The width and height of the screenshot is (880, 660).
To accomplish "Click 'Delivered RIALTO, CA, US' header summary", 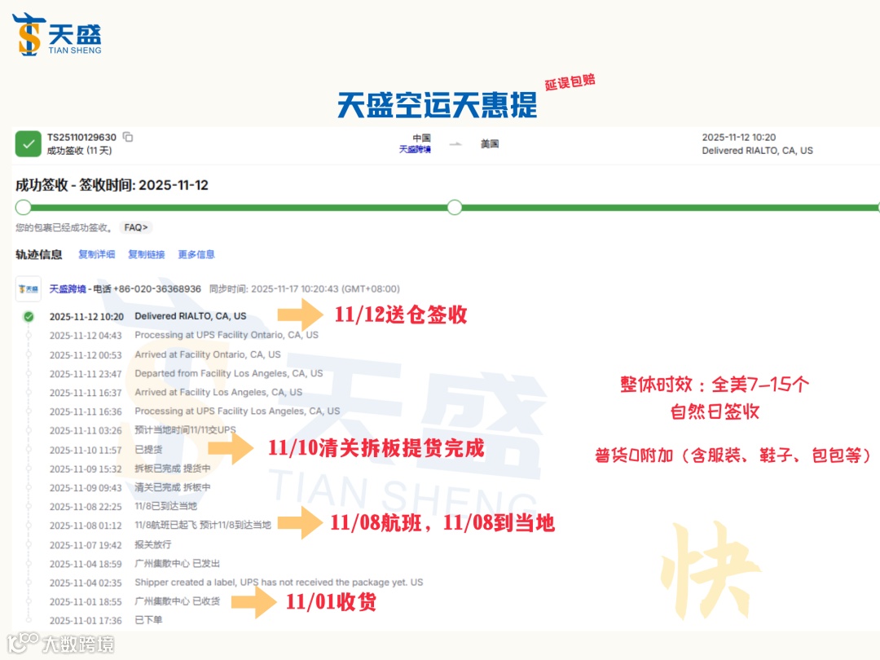I will tap(757, 151).
